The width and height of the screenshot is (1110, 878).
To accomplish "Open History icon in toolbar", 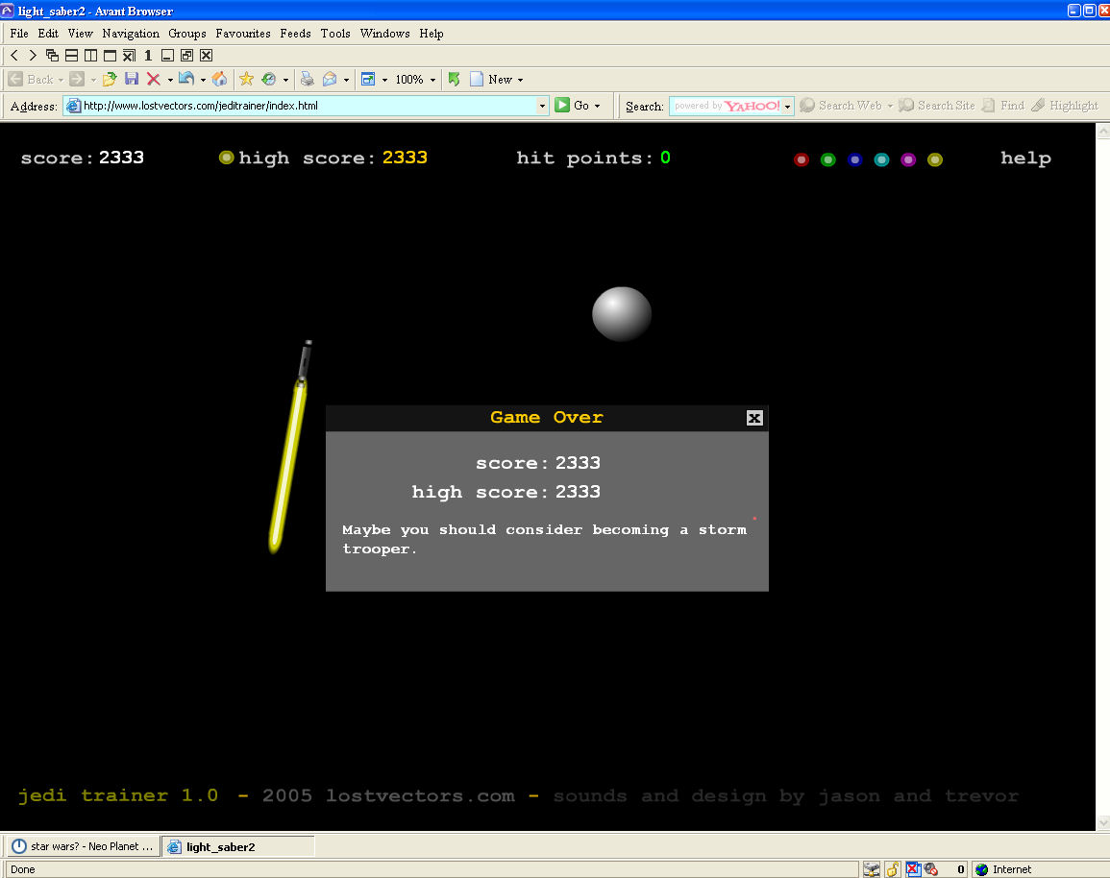I will pos(268,79).
